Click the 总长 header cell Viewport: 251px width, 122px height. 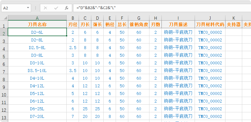coord(122,24)
